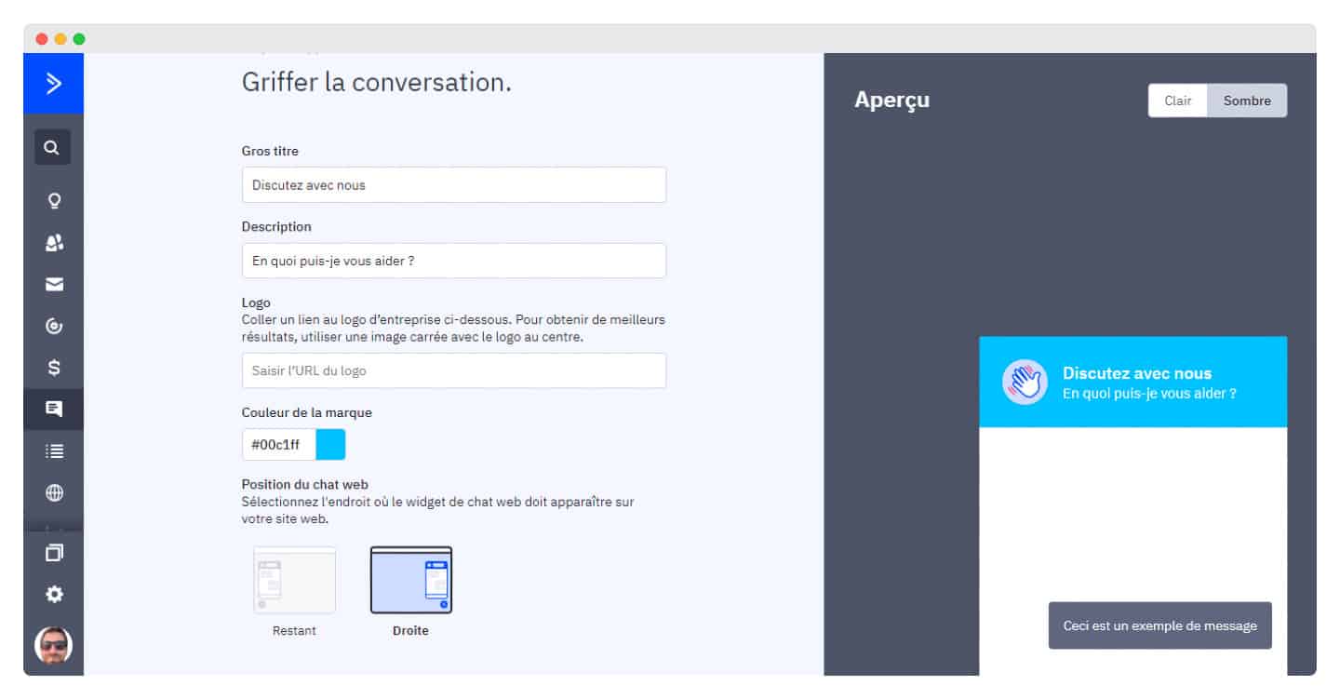Open the Site globe icon
Image resolution: width=1340 pixels, height=699 pixels.
coord(54,492)
